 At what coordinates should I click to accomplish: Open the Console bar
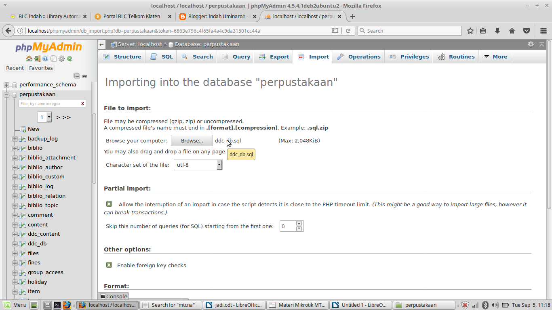tap(114, 296)
